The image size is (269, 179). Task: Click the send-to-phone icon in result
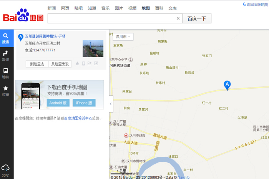coord(83,64)
